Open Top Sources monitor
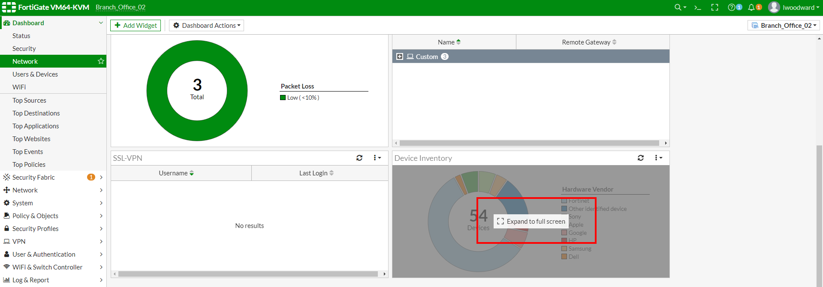The height and width of the screenshot is (287, 823). 29,101
